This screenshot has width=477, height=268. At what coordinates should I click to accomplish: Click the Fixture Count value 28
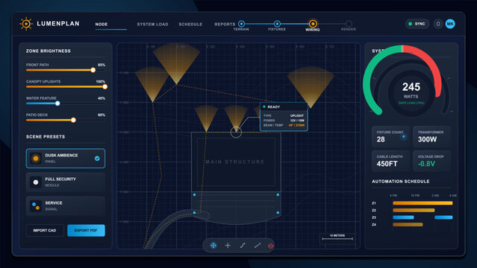coord(381,139)
